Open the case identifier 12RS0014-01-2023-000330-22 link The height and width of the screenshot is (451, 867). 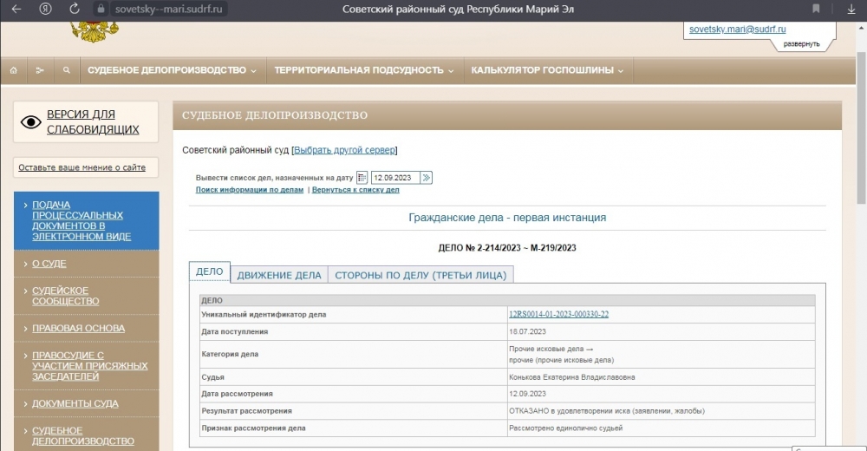(557, 314)
